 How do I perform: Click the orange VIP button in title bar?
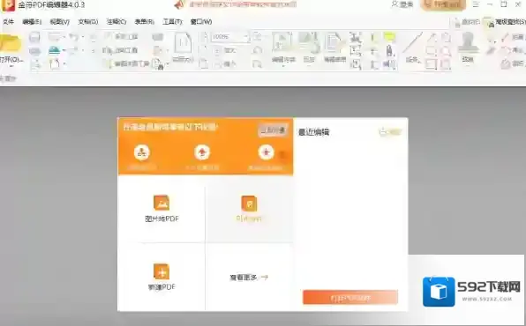[x=443, y=4]
